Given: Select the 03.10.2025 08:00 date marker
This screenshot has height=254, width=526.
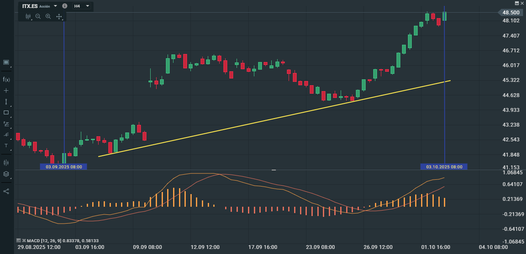Looking at the screenshot, I should [x=444, y=167].
